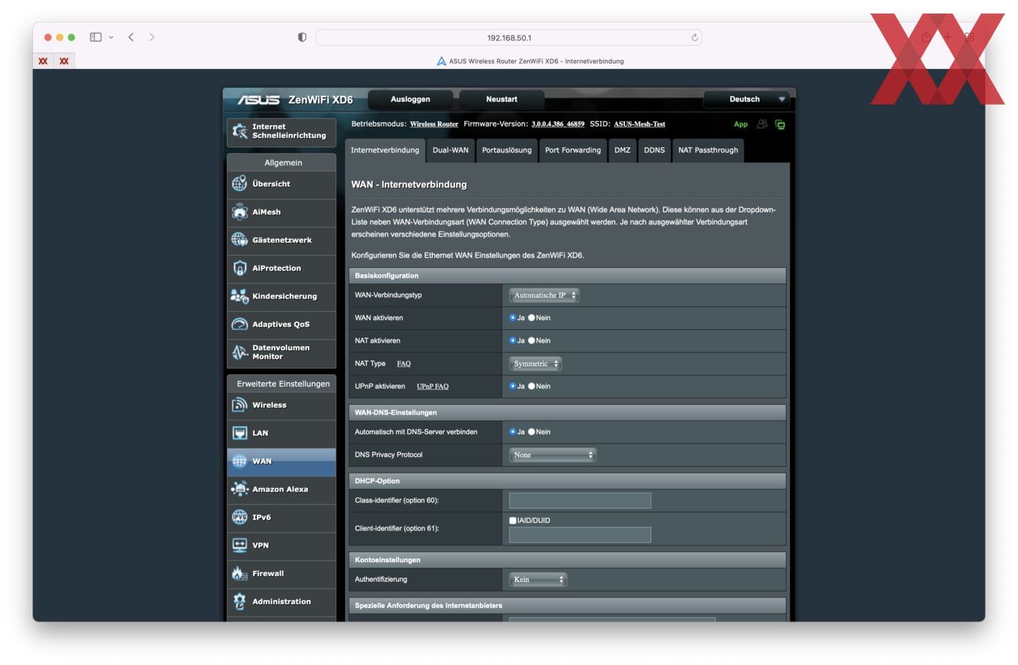Click the Ausloggen button

point(410,99)
